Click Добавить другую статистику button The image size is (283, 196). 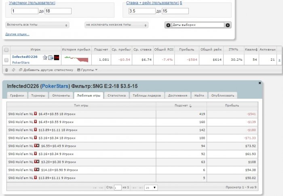(x=46, y=70)
